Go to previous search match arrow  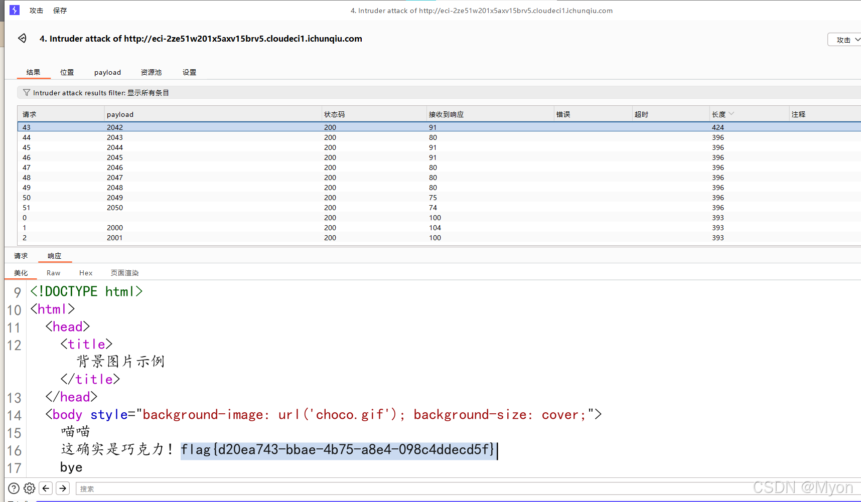tap(46, 488)
